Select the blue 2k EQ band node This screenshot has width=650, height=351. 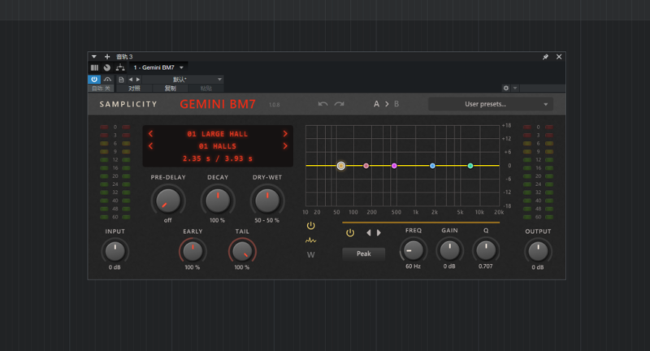432,166
